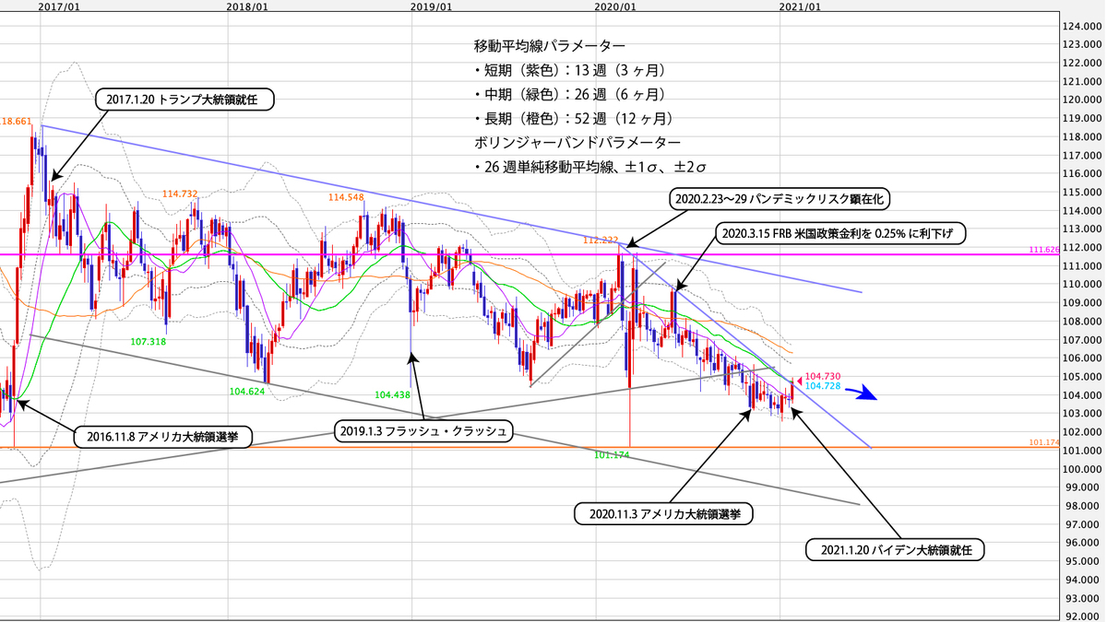1107x622 pixels.
Task: Click the 2017/01 date label
Action: (59, 6)
